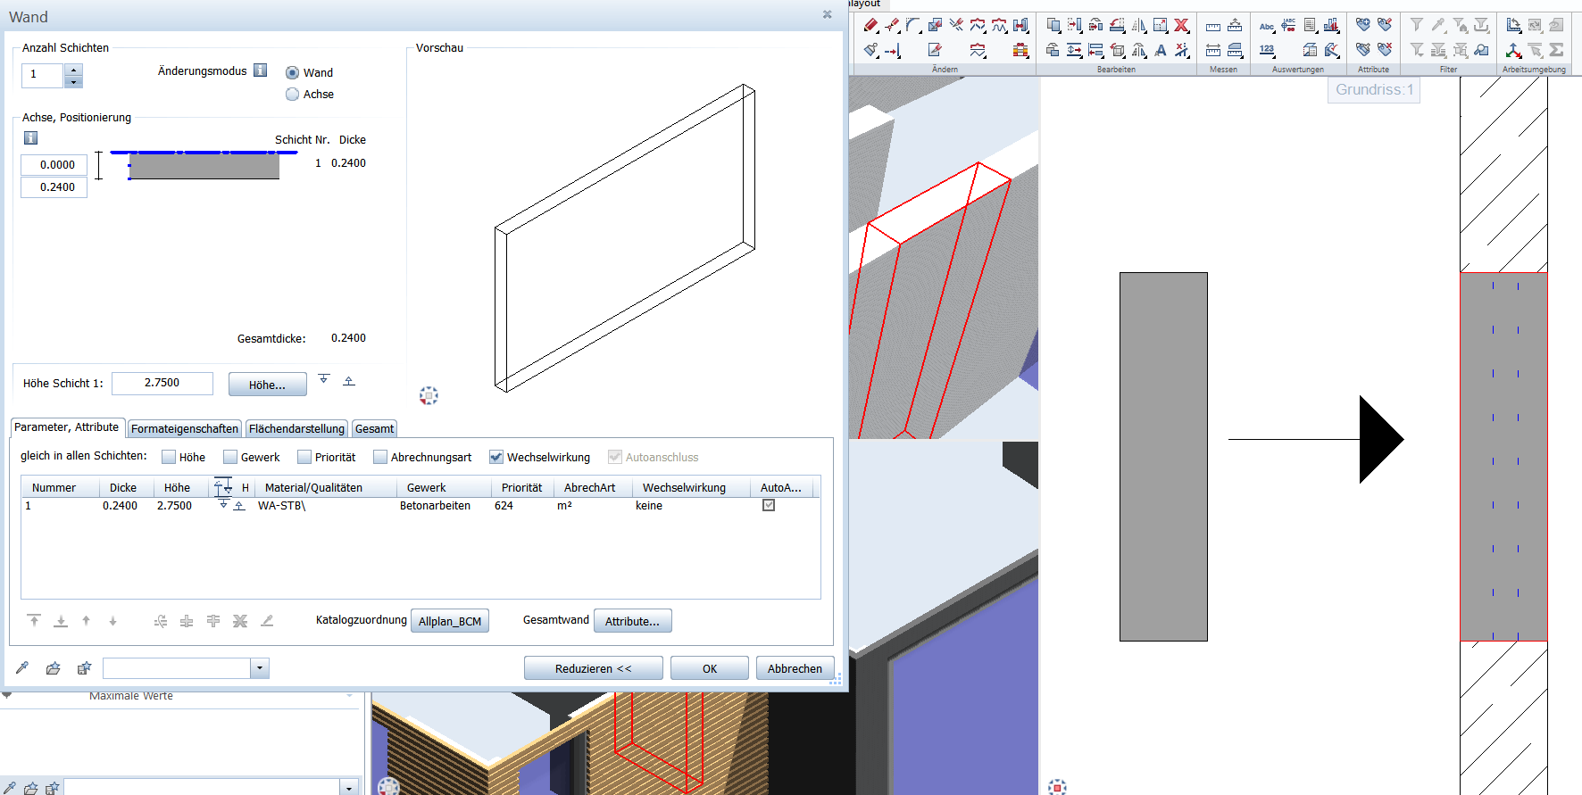Increase Anzahl Schichten with the up arrow
1582x795 pixels.
[x=74, y=70]
